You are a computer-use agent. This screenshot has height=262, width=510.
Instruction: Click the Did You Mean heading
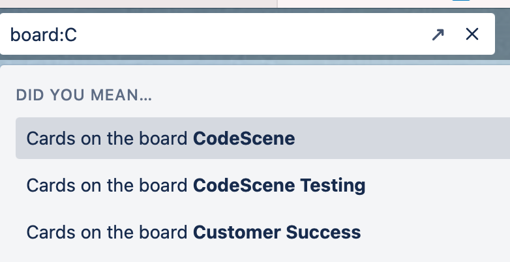[x=83, y=95]
